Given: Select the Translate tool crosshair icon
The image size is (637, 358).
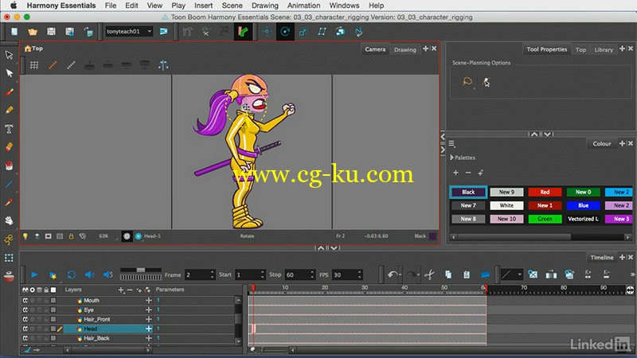Looking at the screenshot, I should tap(267, 32).
